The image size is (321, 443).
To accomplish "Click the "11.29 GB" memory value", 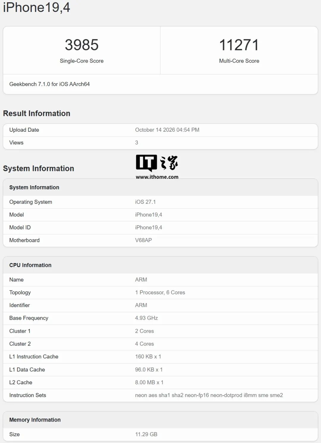I will click(146, 435).
